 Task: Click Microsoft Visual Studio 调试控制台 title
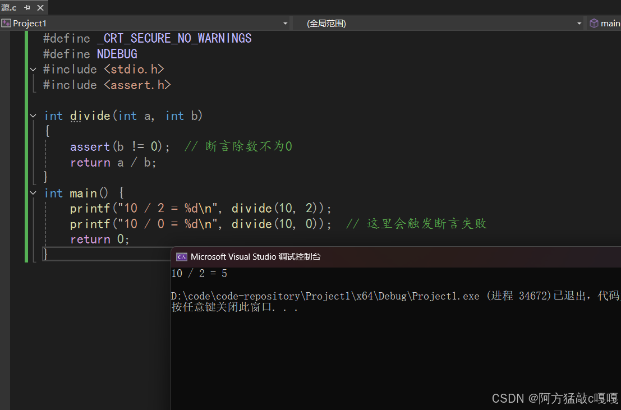255,257
